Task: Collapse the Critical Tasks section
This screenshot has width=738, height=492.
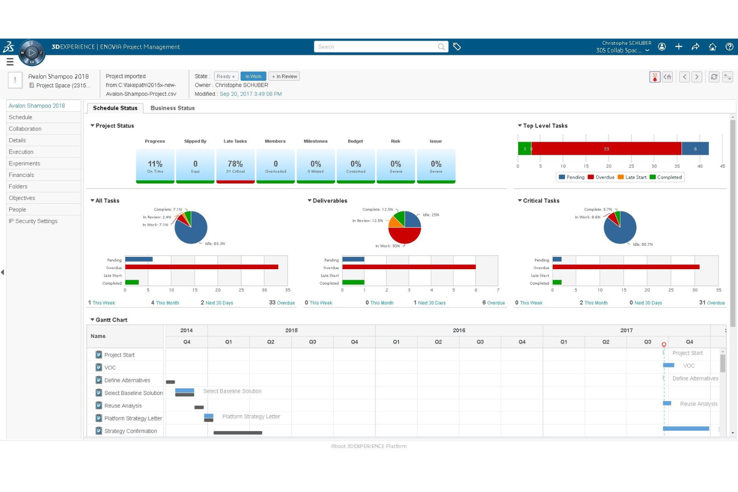Action: pyautogui.click(x=520, y=200)
